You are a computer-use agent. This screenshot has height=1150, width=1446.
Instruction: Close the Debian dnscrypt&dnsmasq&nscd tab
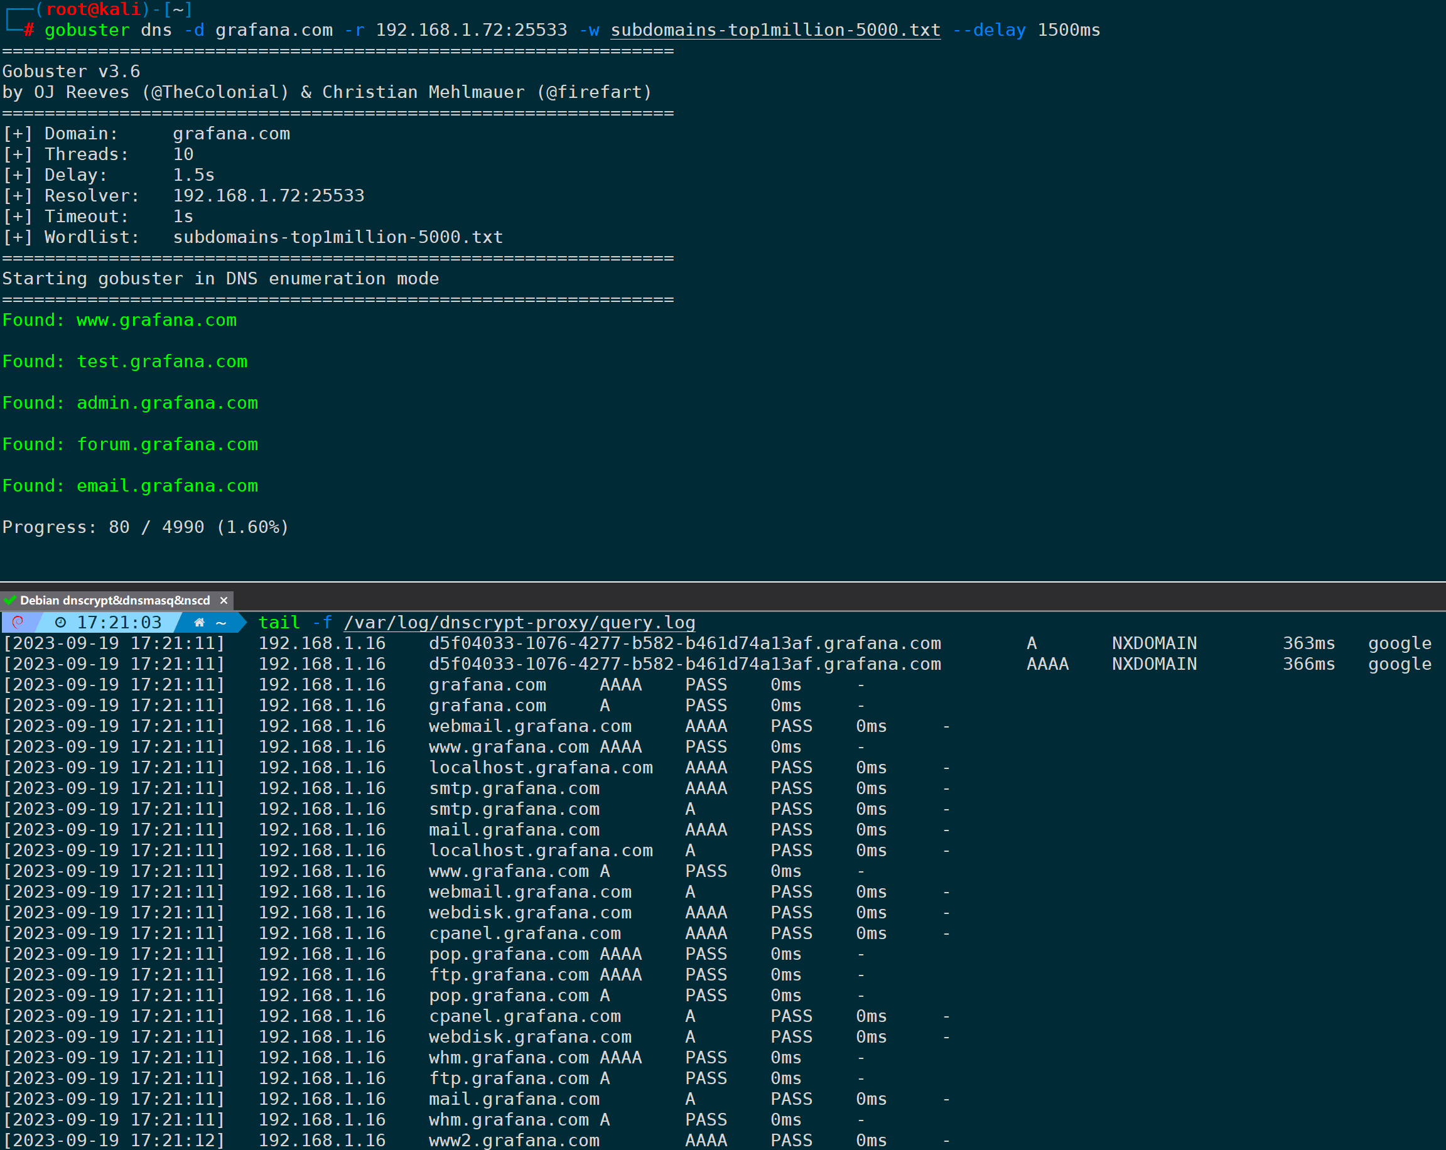point(224,600)
